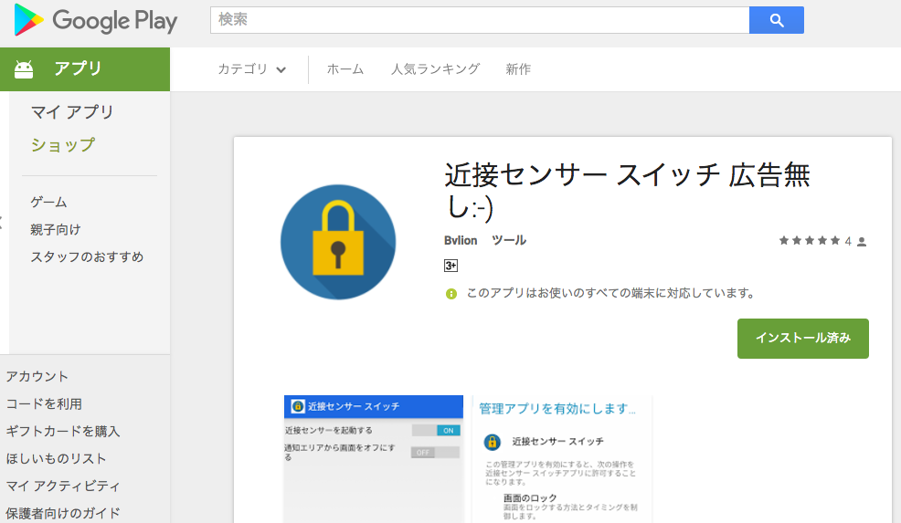Open ほしいものリスト link

pyautogui.click(x=57, y=459)
